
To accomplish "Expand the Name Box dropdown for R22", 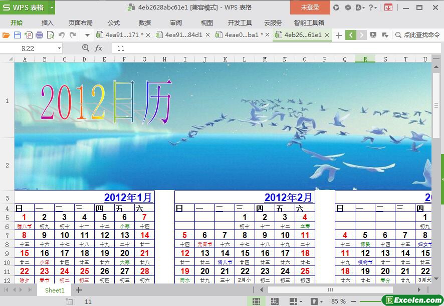I will (x=59, y=48).
